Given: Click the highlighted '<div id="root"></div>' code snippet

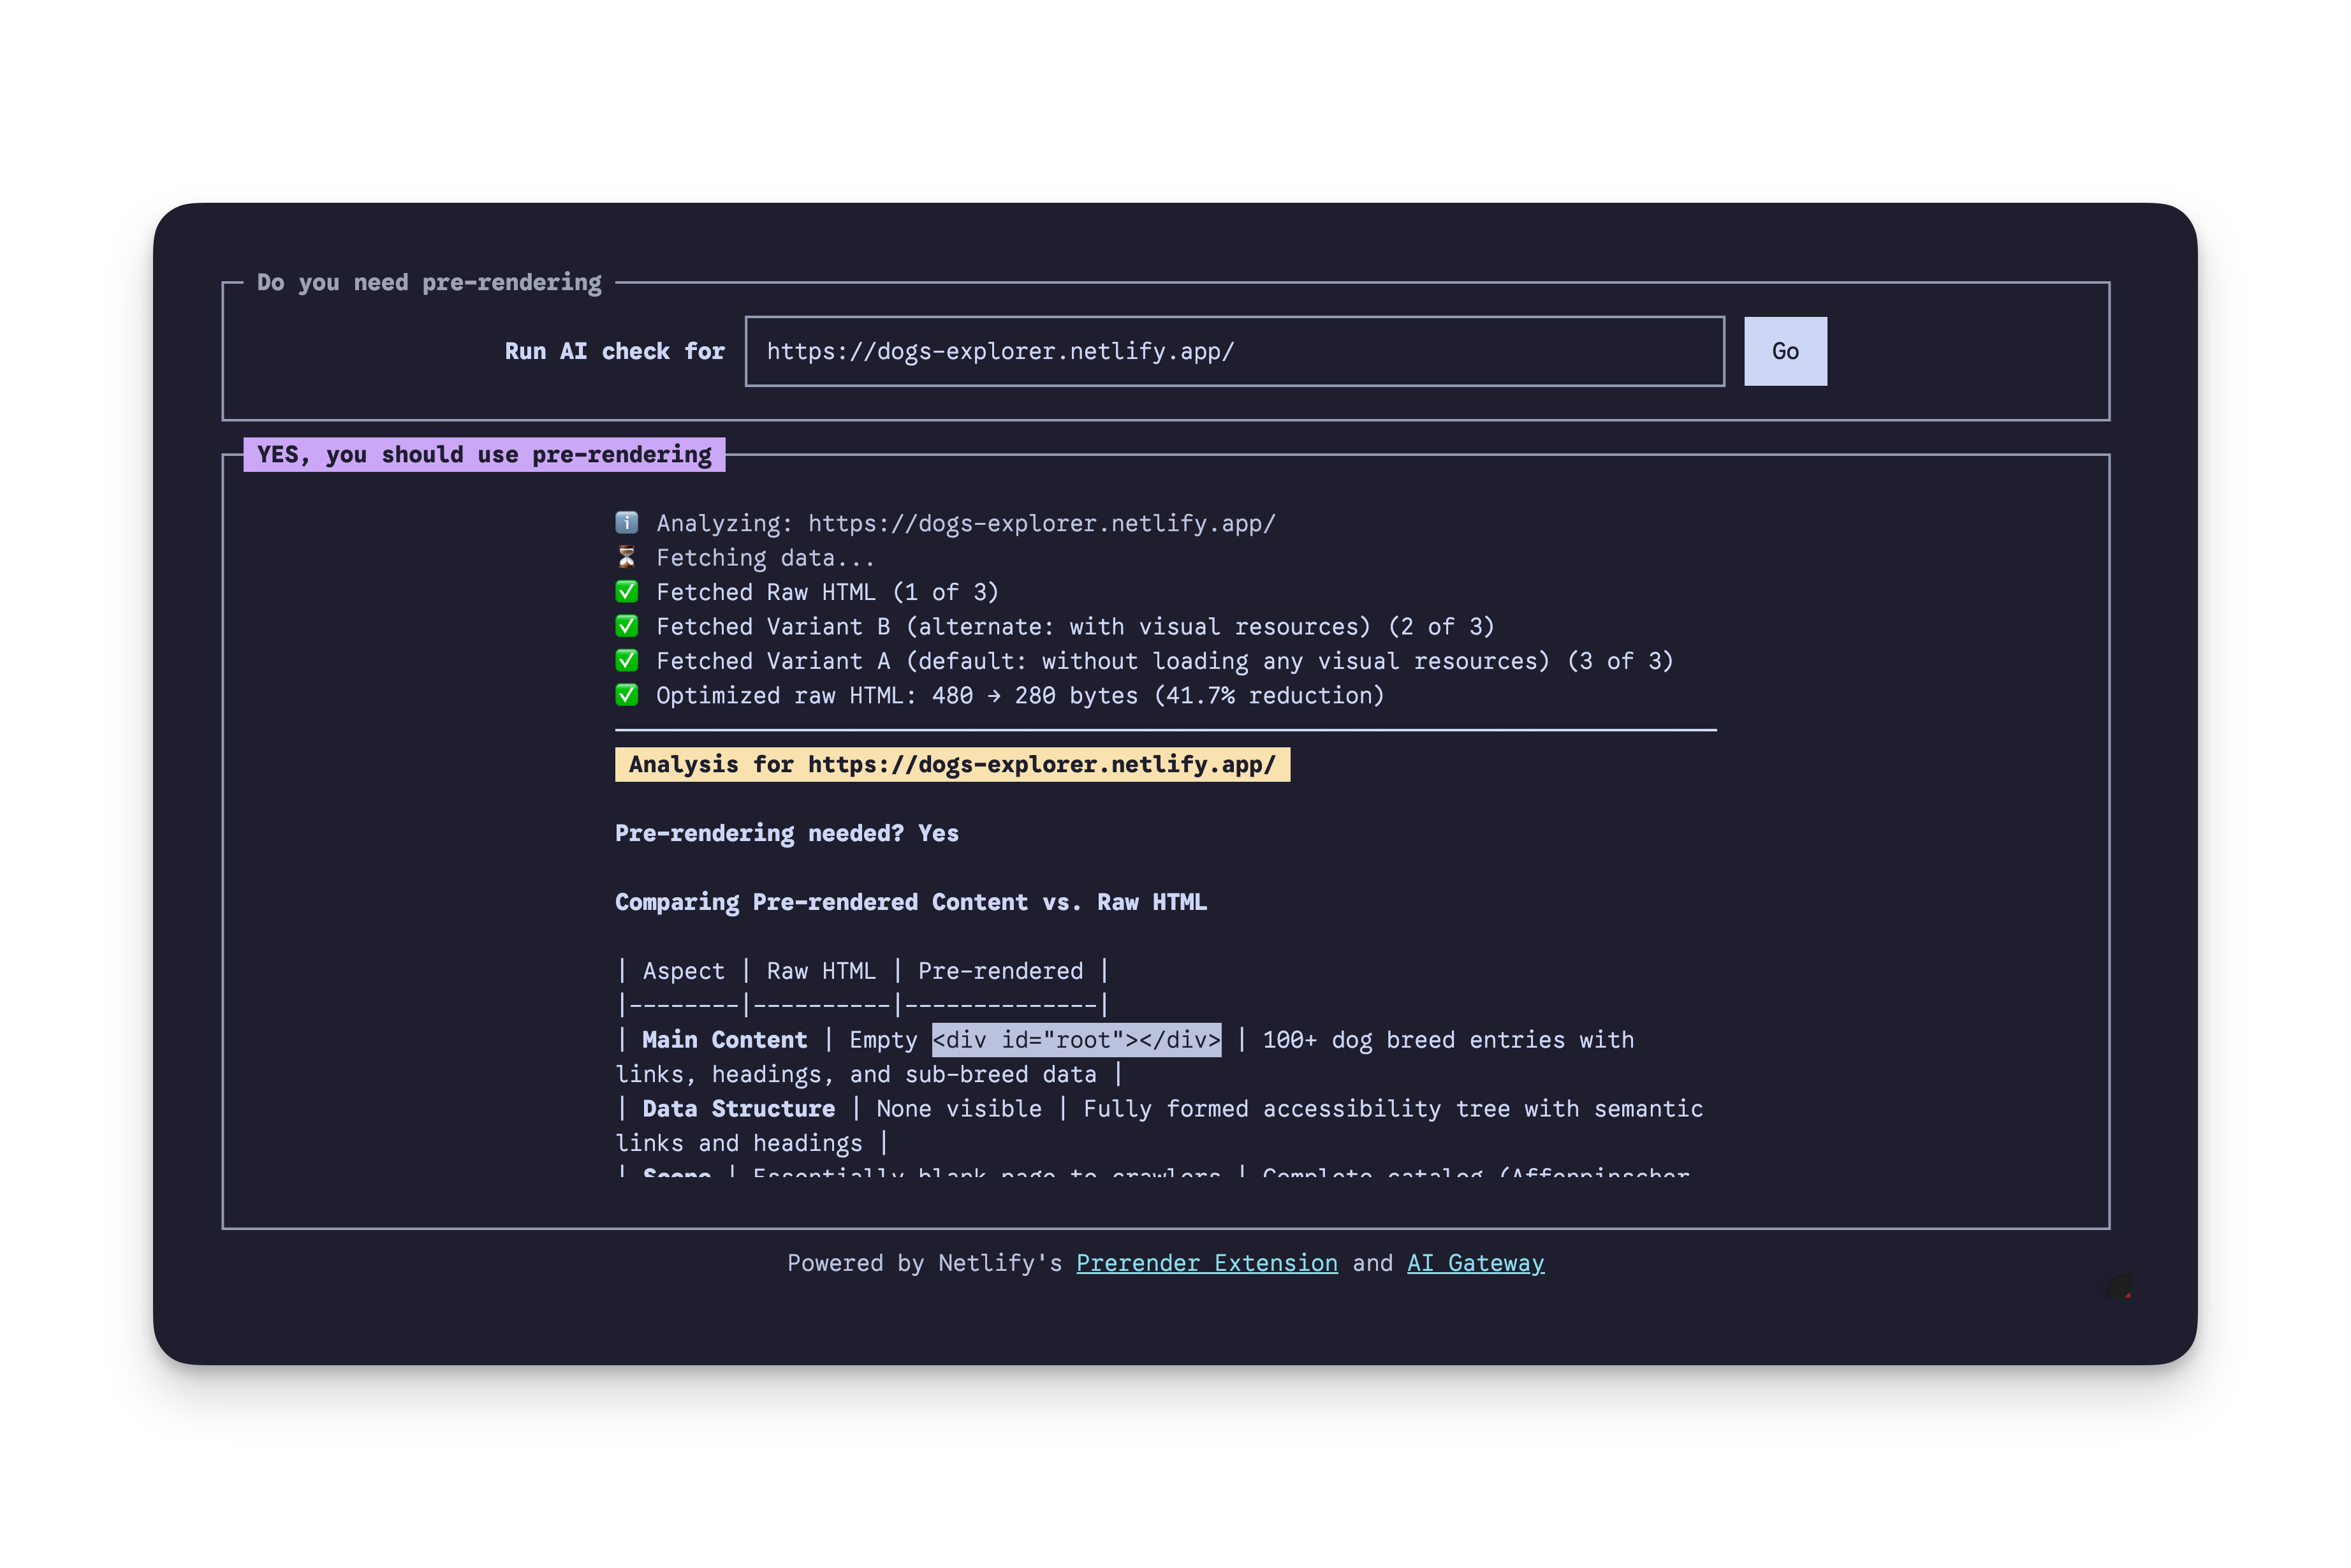Looking at the screenshot, I should point(1076,1040).
